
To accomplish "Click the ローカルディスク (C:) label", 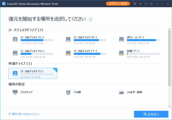I will point(32,37).
